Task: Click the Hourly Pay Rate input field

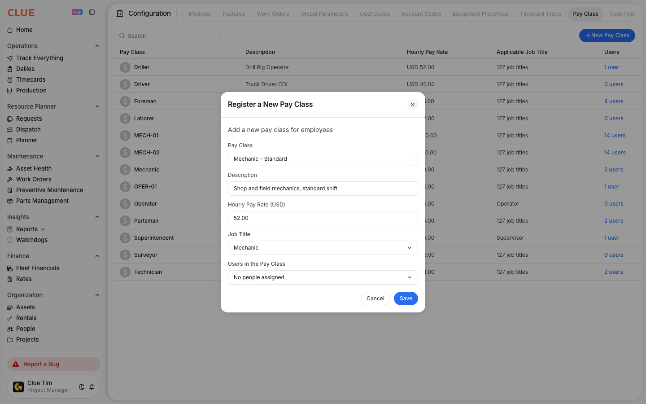Action: click(x=323, y=218)
